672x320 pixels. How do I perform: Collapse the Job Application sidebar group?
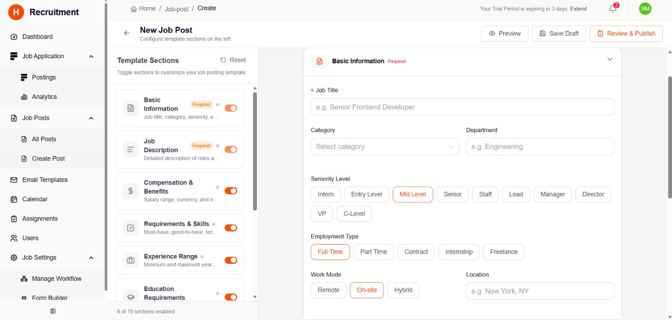pos(91,57)
